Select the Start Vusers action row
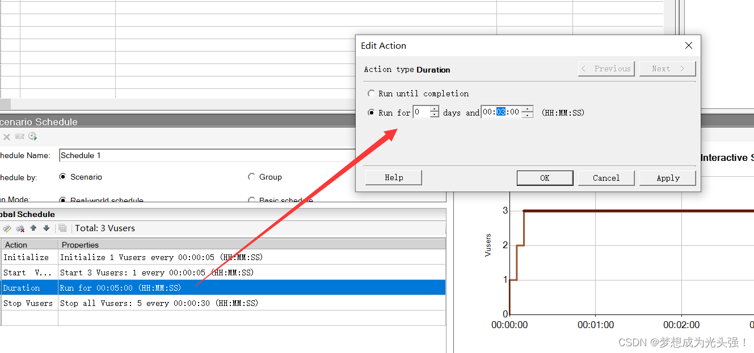 [x=223, y=273]
